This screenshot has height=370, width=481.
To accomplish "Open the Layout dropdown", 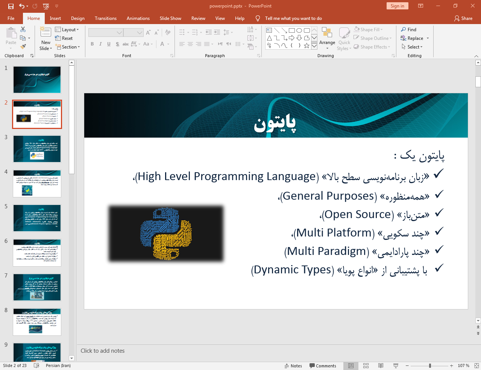I will pos(67,30).
